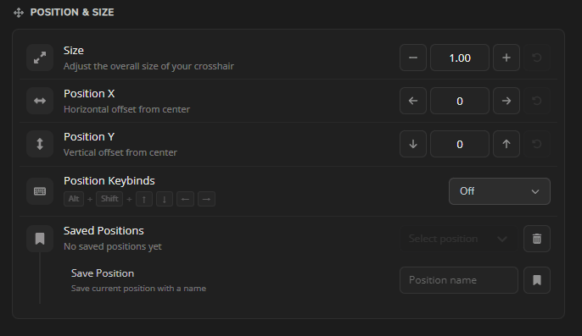Click the Position Y value field
Screen dimensions: 582x336
coord(460,144)
